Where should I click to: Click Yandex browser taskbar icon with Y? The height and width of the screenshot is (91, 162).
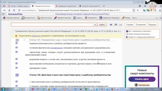[x=27, y=89]
